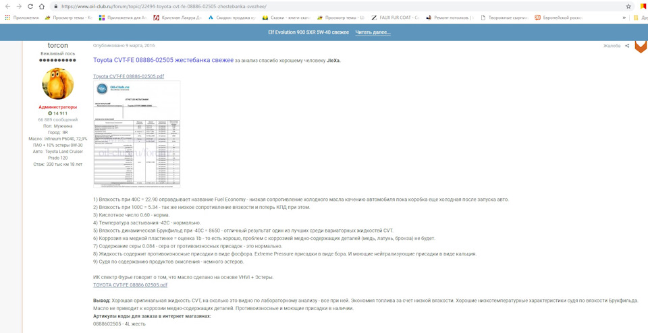
Task: Go forward to the next page
Action: [19, 7]
